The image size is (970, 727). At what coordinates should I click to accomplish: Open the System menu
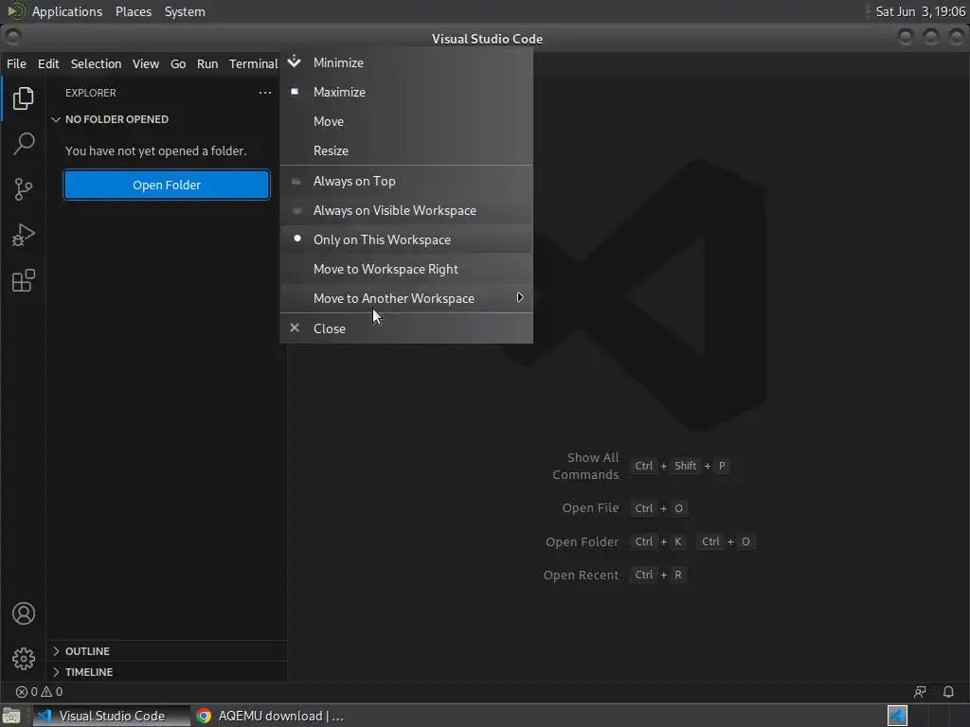click(185, 11)
